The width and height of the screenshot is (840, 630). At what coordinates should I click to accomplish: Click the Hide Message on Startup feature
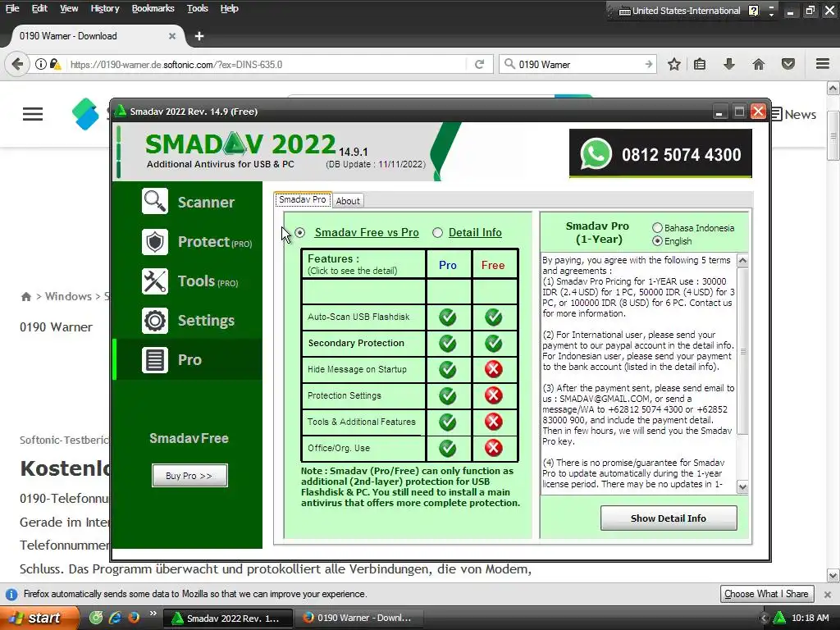363,370
